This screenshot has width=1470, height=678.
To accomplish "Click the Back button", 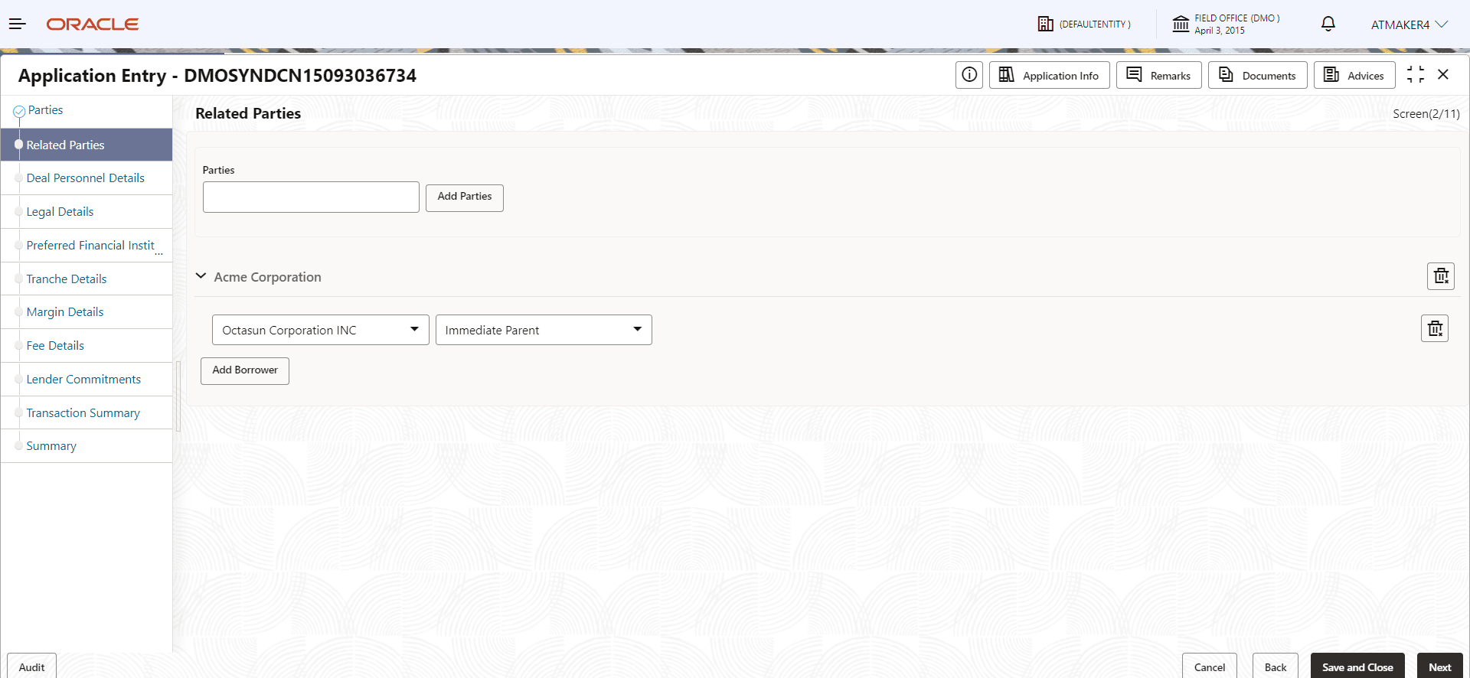I will click(x=1276, y=667).
